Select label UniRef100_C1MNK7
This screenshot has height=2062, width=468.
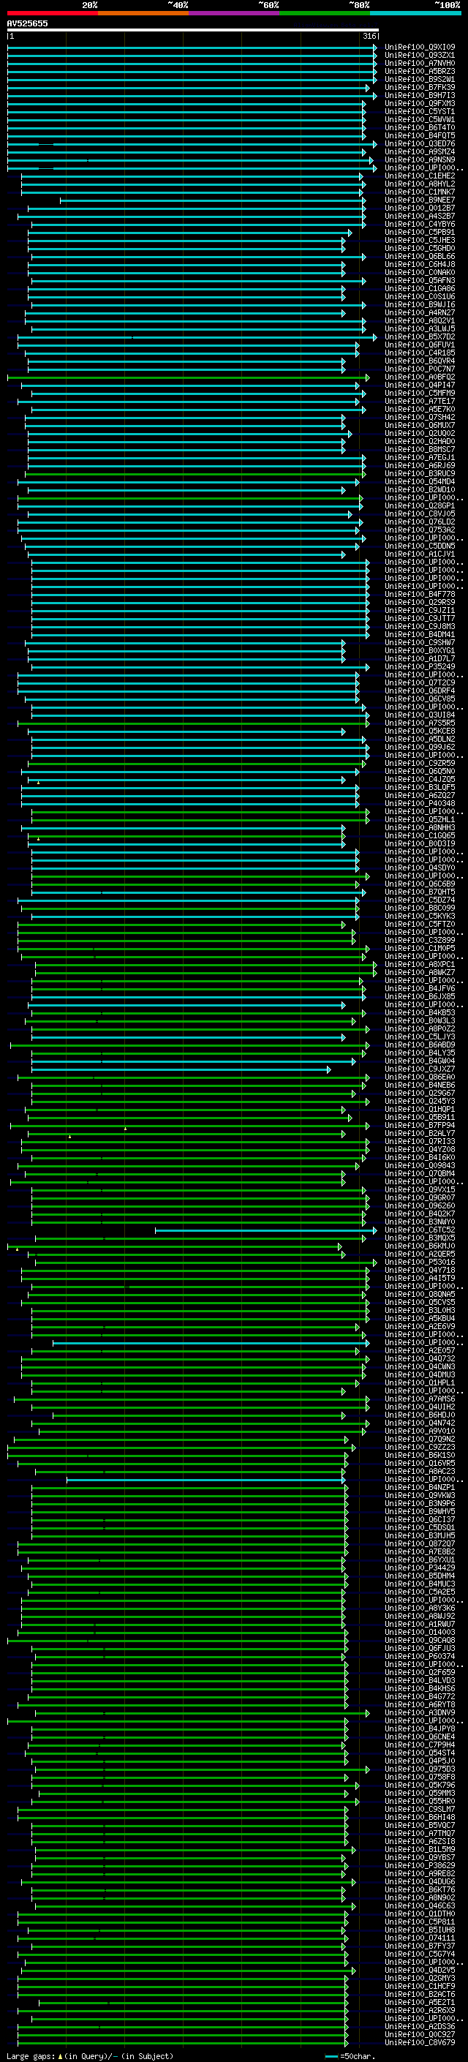420,192
